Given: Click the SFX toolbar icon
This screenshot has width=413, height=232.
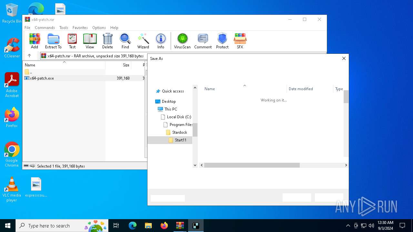Looking at the screenshot, I should point(240,41).
